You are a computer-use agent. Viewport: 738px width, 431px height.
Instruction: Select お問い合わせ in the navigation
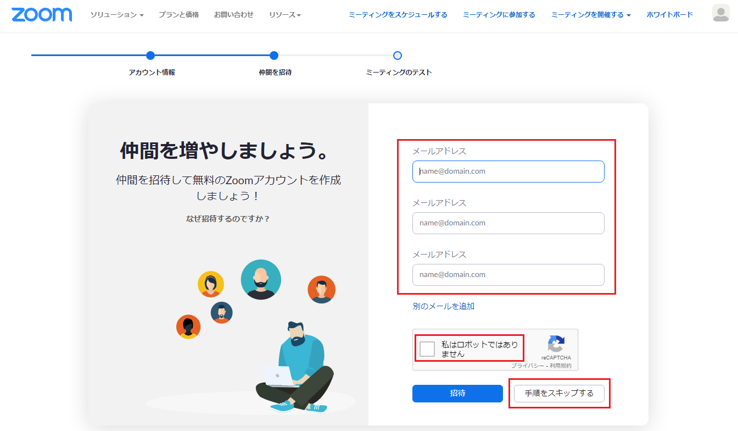(x=234, y=15)
